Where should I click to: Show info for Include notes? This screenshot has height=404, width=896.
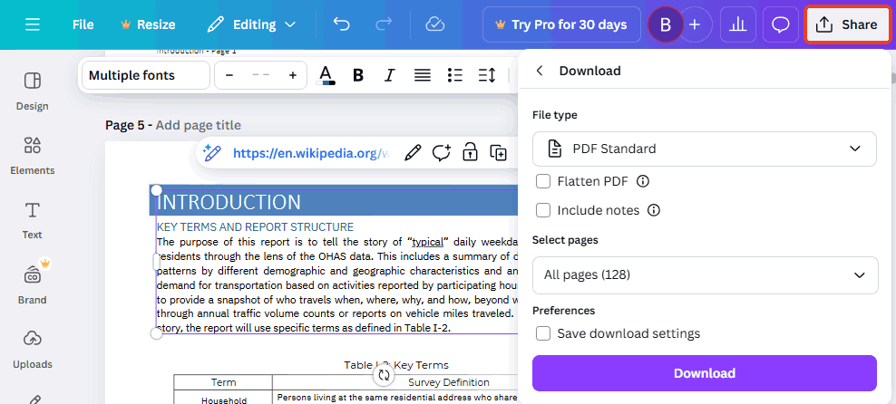654,210
